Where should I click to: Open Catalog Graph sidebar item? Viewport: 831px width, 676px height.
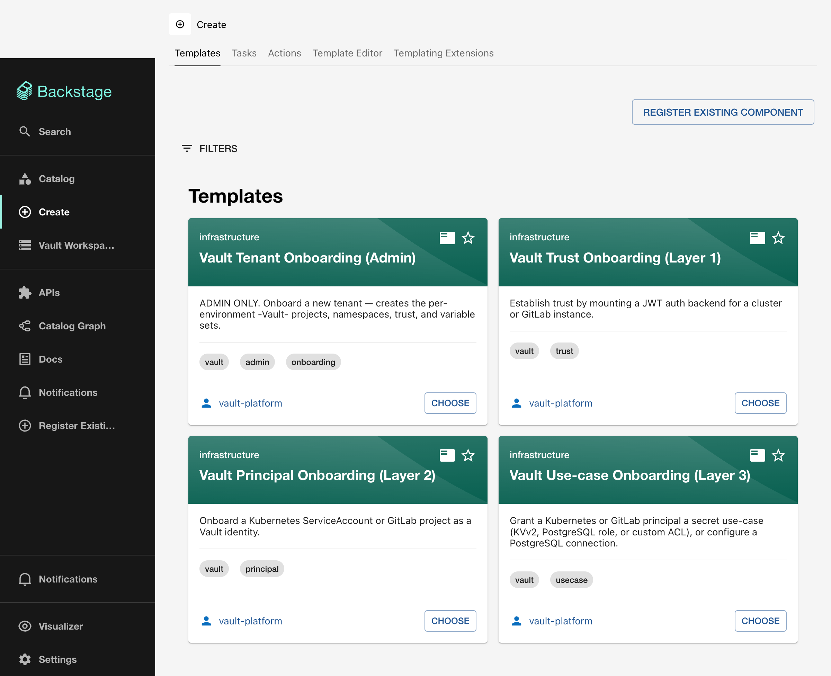[x=78, y=326]
